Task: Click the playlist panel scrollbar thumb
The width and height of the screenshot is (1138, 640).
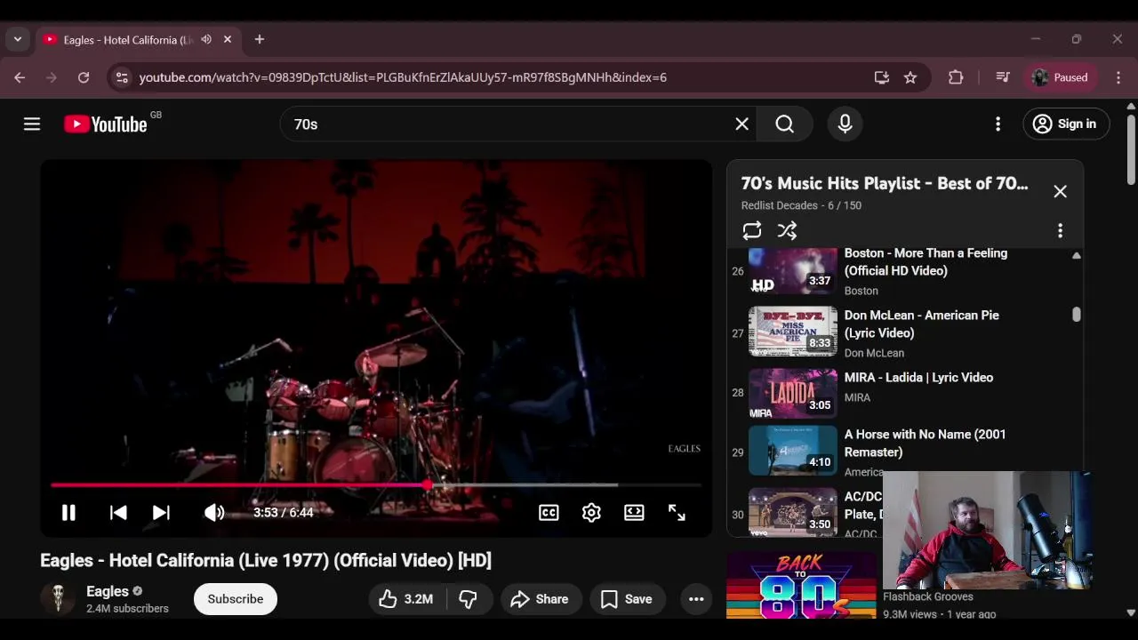Action: coord(1077,314)
